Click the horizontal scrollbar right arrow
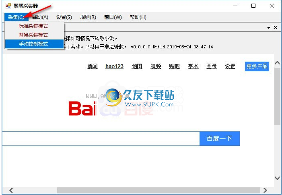 point(265,190)
